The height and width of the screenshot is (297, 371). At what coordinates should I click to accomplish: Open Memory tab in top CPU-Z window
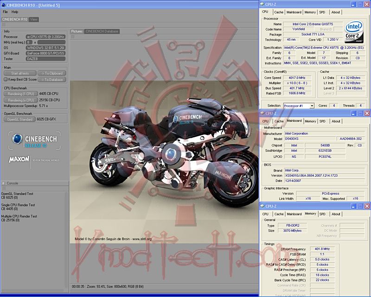310,13
